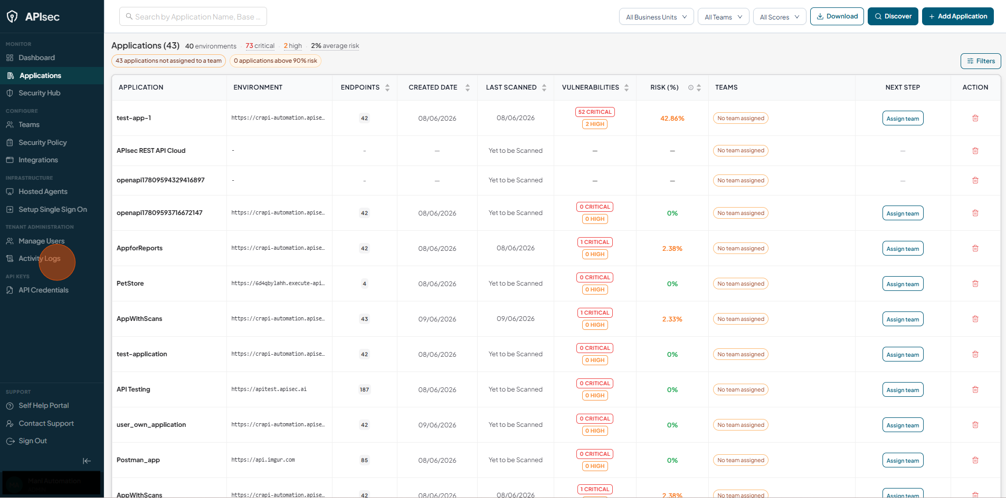This screenshot has width=1006, height=498.
Task: Open Setup Single Sign On
Action: click(x=52, y=209)
